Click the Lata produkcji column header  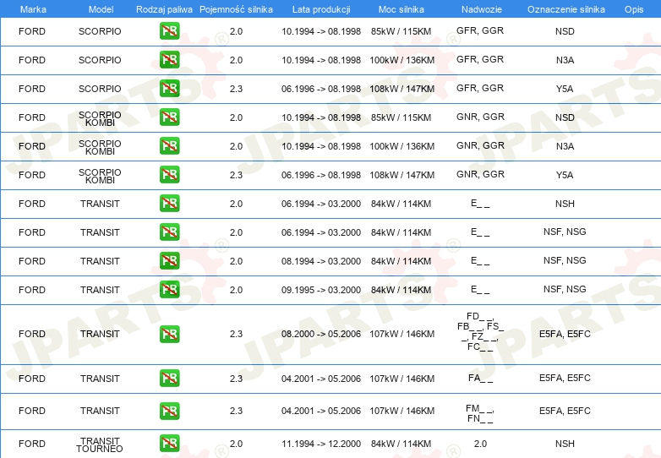321,9
